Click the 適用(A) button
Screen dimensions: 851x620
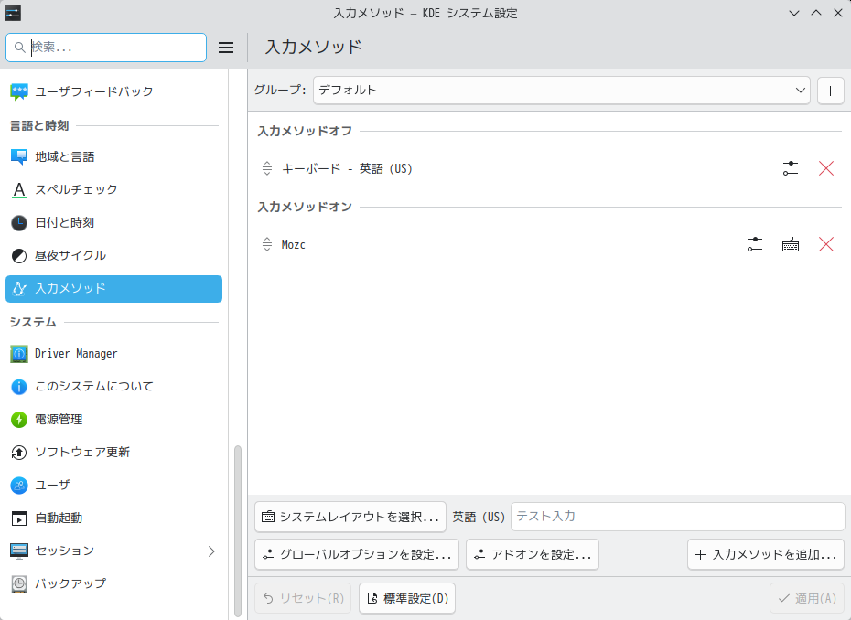pos(807,598)
